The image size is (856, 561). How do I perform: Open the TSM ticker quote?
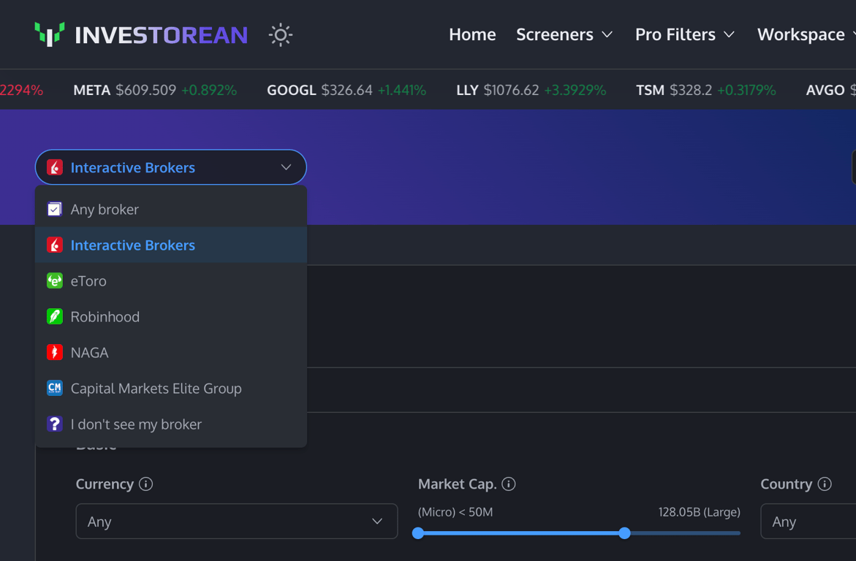pyautogui.click(x=706, y=90)
